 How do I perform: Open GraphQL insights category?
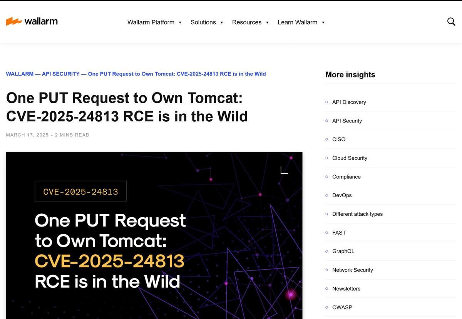[343, 251]
